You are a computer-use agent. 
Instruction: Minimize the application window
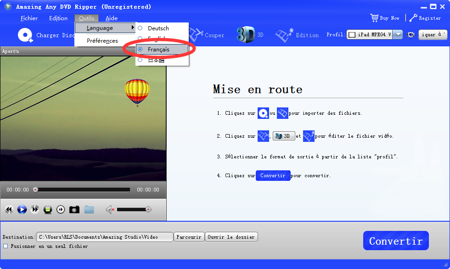[424, 7]
